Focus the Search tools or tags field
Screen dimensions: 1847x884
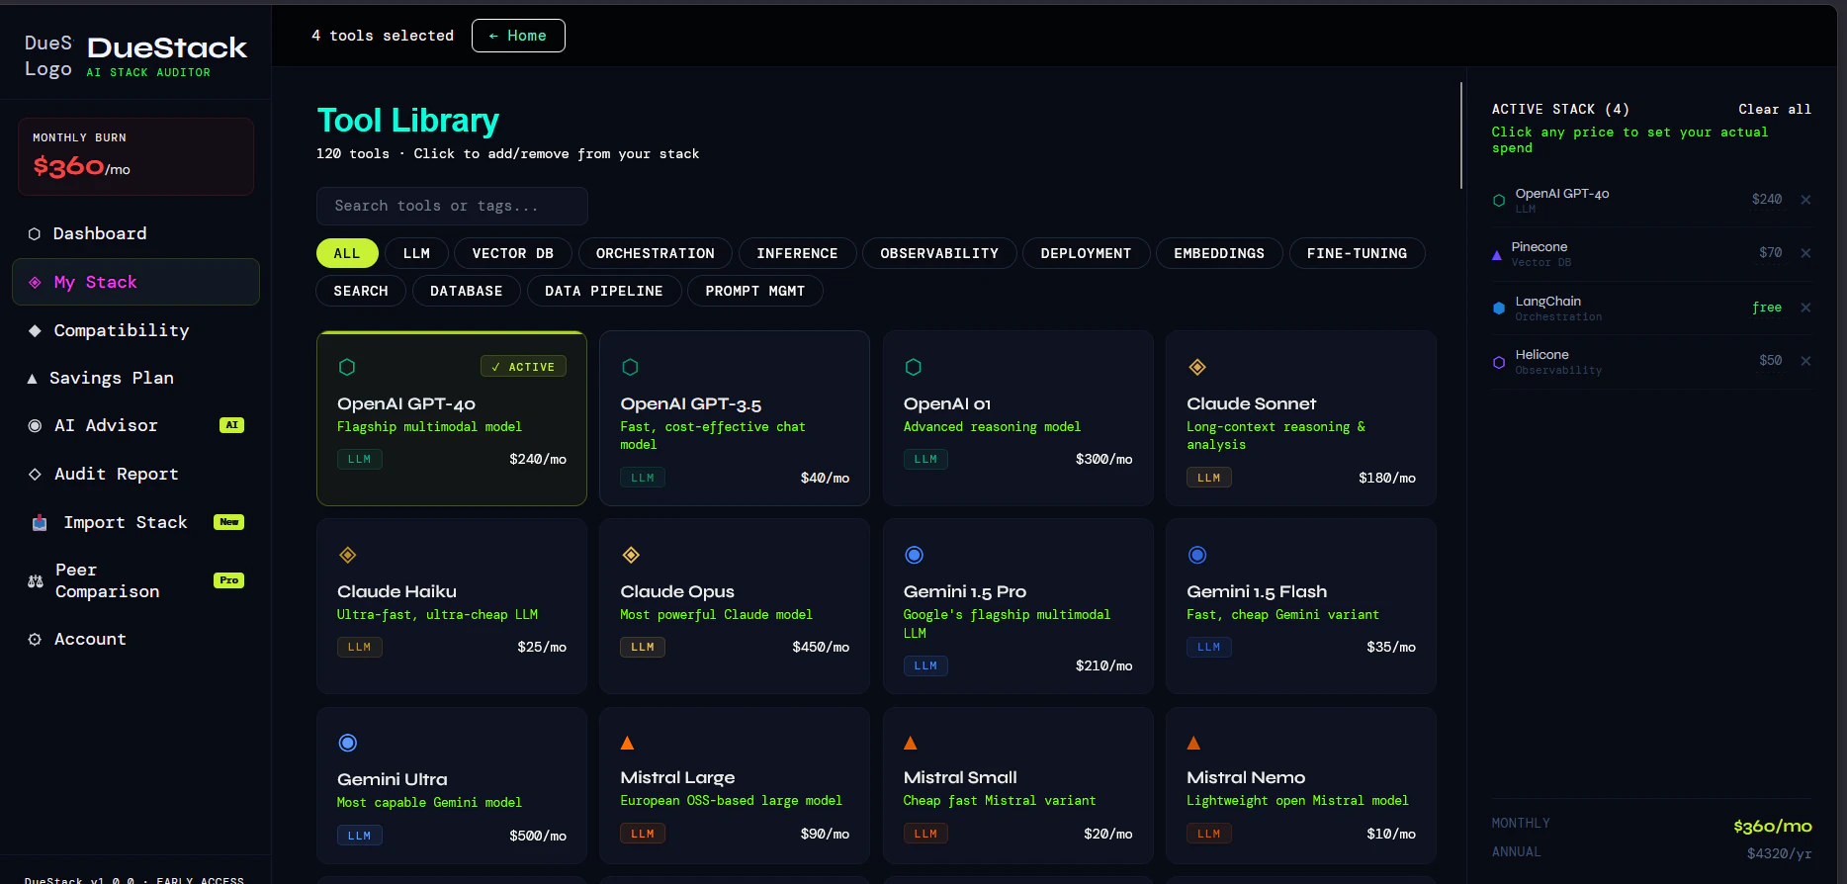point(452,207)
